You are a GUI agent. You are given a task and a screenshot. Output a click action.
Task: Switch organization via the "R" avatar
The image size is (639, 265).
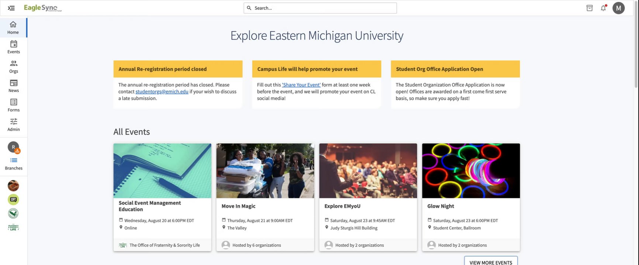14,147
